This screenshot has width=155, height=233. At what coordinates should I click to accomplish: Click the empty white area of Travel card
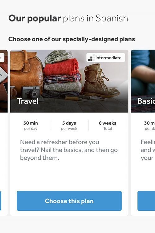(x=69, y=175)
